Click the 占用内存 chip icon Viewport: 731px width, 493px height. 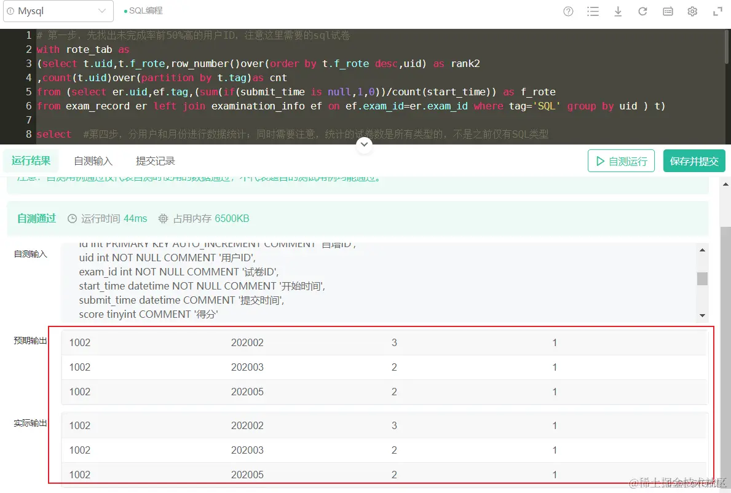(x=163, y=219)
